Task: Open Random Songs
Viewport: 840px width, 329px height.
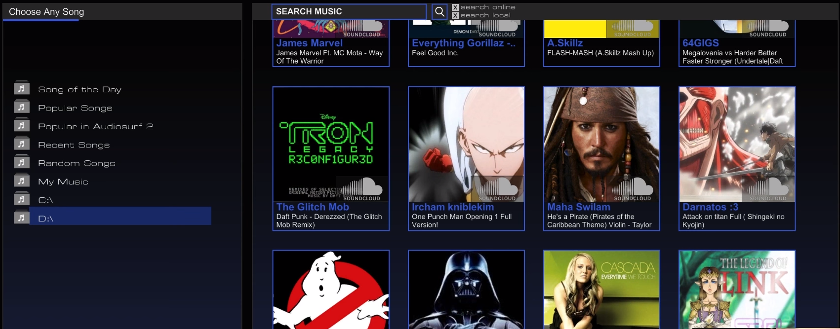Action: coord(77,163)
